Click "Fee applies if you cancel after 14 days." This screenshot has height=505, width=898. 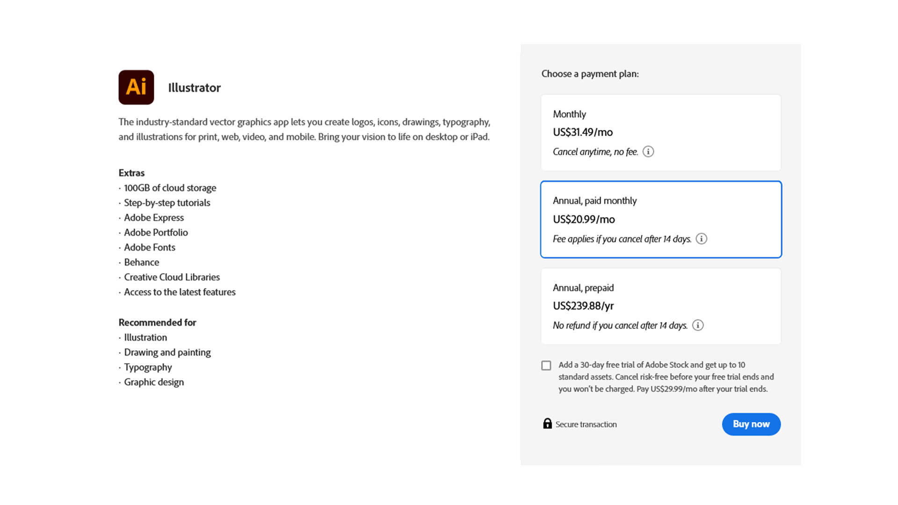click(x=622, y=239)
